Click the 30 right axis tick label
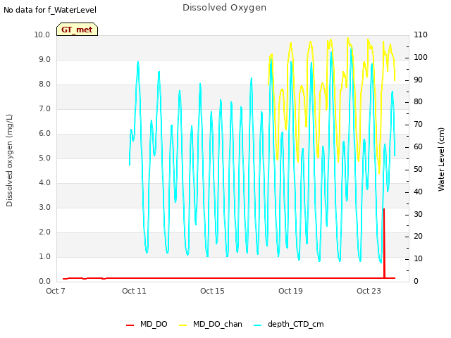Image resolution: width=451 pixels, height=338 pixels. (418, 214)
